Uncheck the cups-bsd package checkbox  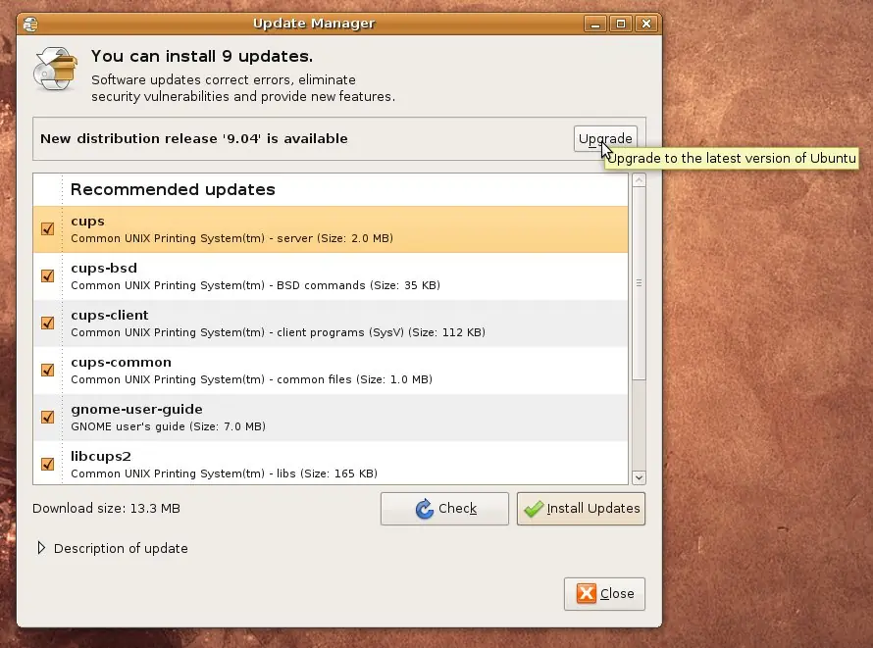48,275
